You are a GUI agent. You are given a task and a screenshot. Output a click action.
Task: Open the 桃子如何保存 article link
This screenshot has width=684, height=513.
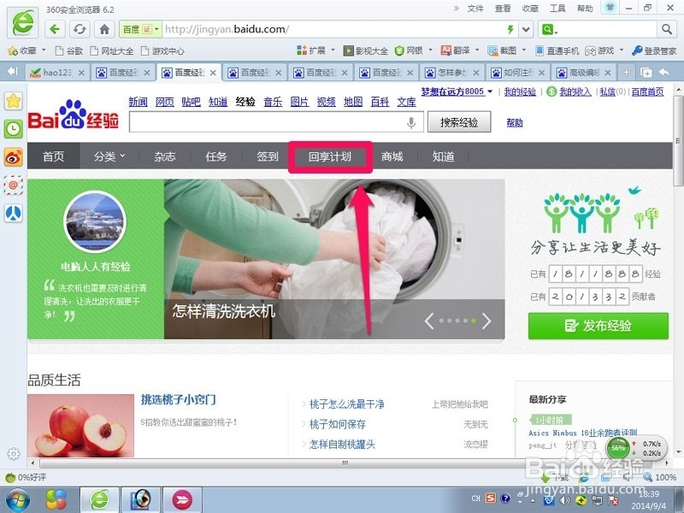(337, 424)
